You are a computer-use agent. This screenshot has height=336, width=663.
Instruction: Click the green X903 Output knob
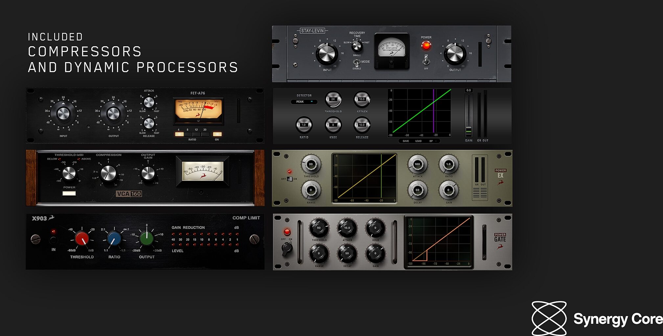click(147, 239)
